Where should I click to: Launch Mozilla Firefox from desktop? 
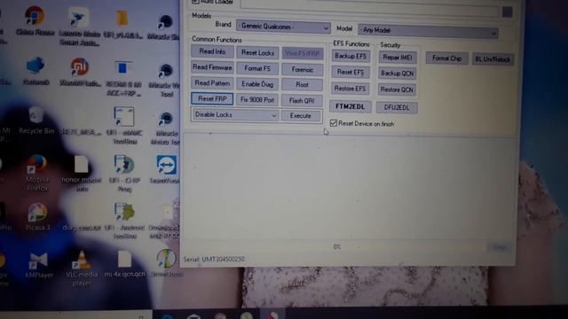pyautogui.click(x=37, y=173)
